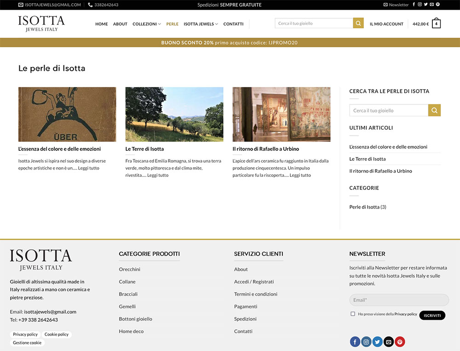460x351 pixels.
Task: Expand the Collezioni dropdown menu
Action: click(146, 24)
